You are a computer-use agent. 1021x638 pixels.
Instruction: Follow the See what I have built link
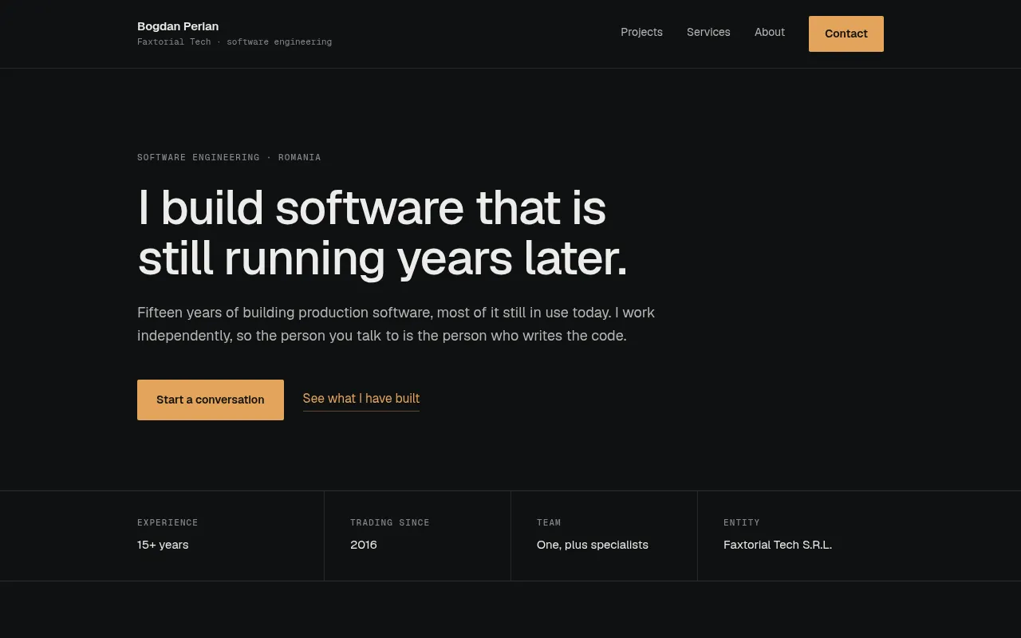(x=361, y=399)
